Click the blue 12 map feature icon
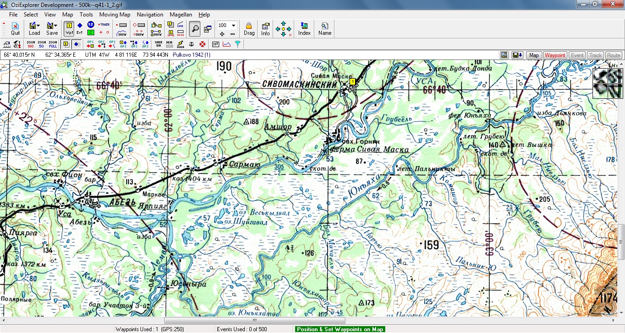Image resolution: width=625 pixels, height=333 pixels. tap(91, 25)
